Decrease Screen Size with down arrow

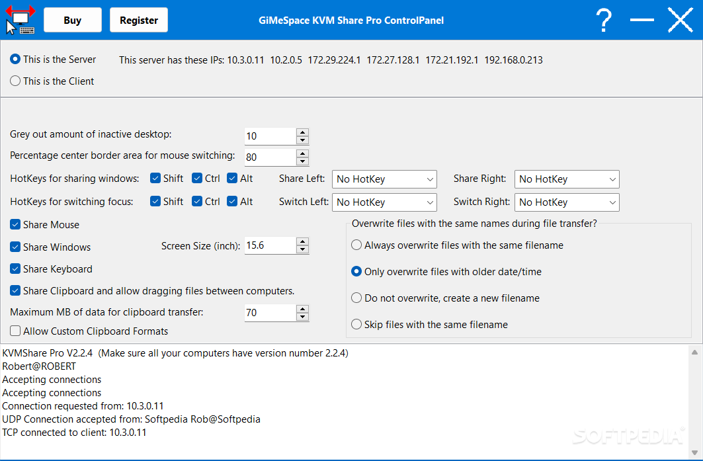[303, 250]
